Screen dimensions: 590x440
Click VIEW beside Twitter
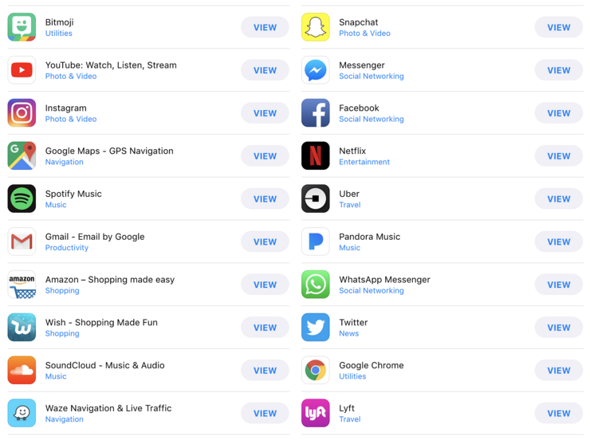(559, 328)
